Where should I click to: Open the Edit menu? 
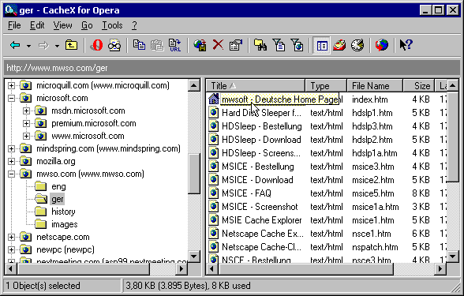coord(37,25)
